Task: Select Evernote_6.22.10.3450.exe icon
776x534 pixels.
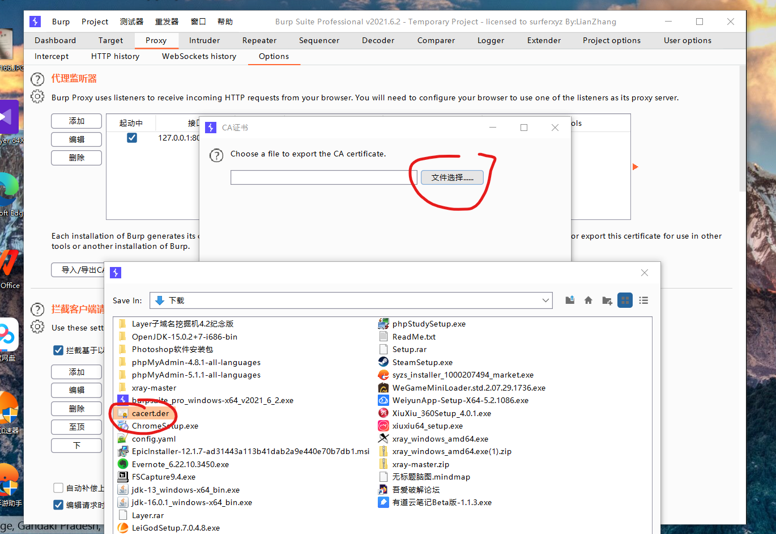Action: (x=123, y=464)
